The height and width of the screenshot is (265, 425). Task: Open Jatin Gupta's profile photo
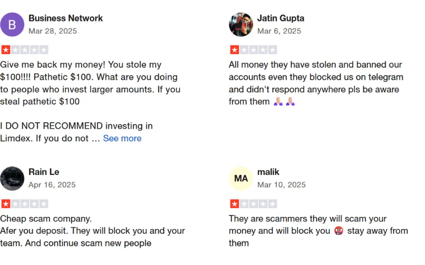pos(241,24)
